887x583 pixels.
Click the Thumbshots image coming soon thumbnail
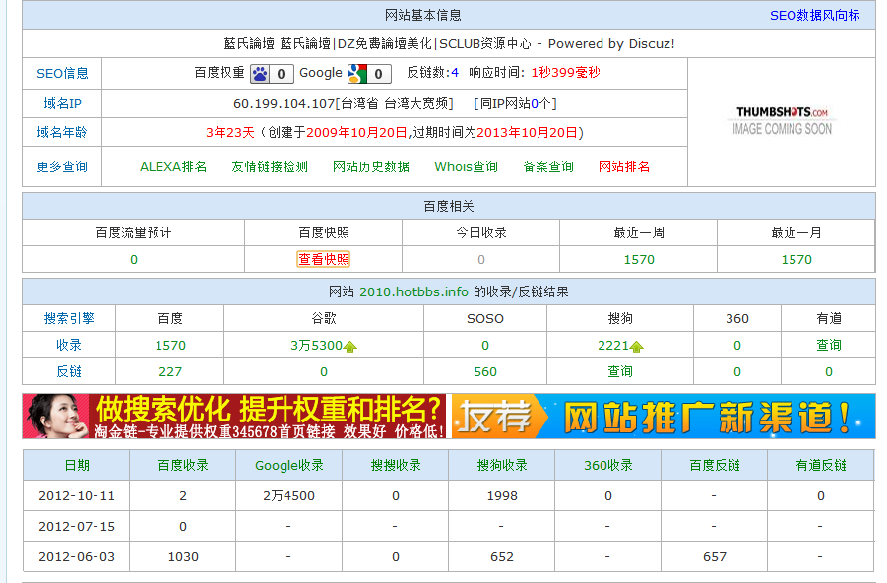click(782, 121)
